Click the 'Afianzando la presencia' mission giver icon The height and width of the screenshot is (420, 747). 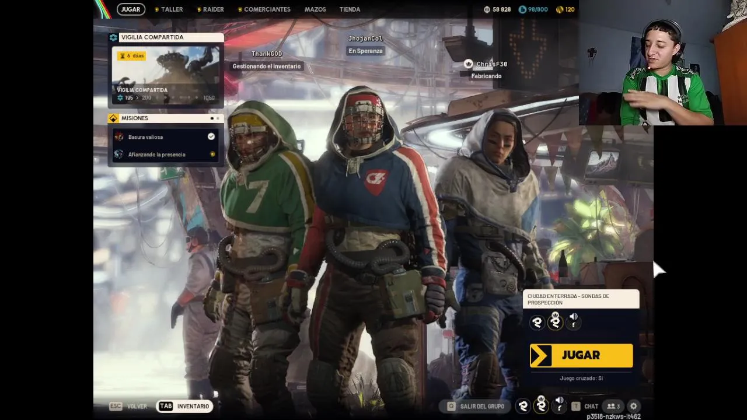point(119,155)
